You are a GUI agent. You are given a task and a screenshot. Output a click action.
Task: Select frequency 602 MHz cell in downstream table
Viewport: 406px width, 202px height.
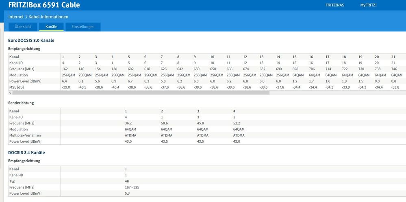(x=131, y=69)
